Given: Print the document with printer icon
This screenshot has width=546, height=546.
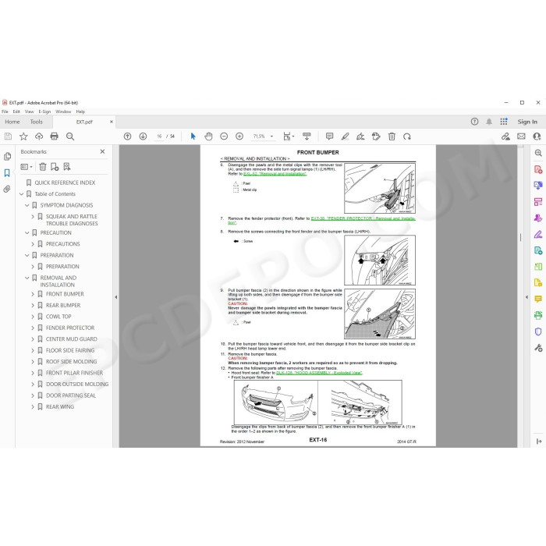Looking at the screenshot, I should (55, 136).
